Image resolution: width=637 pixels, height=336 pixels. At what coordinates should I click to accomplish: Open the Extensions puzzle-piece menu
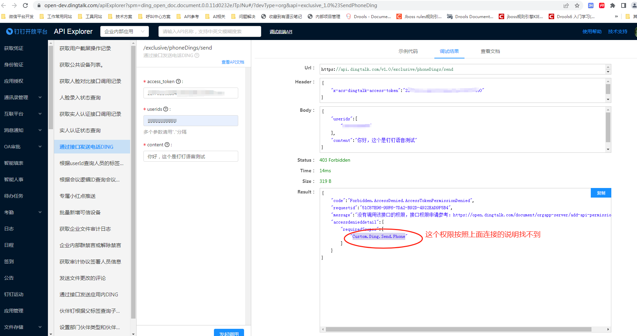click(613, 5)
